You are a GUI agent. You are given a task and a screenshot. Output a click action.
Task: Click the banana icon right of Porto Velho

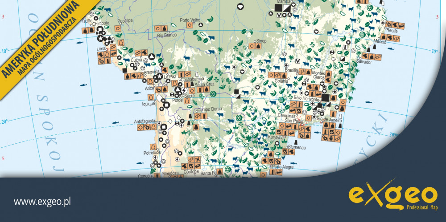(x=210, y=19)
